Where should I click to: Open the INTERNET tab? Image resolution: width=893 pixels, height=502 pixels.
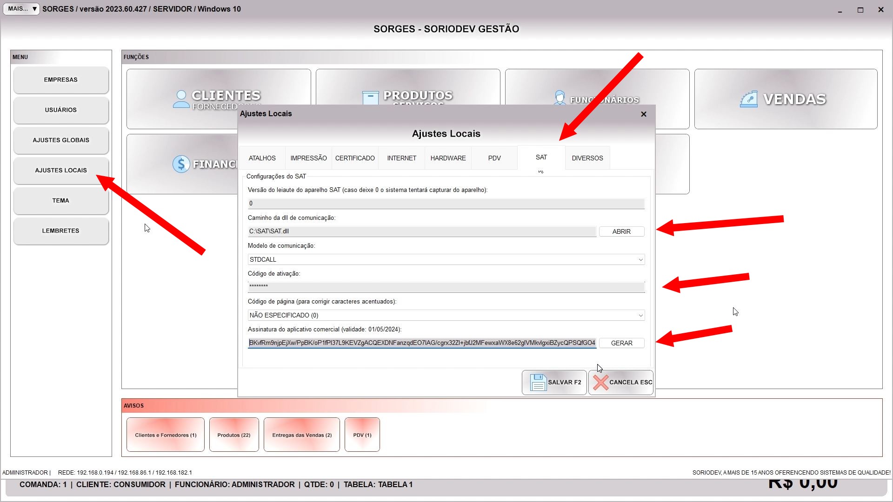(x=402, y=158)
